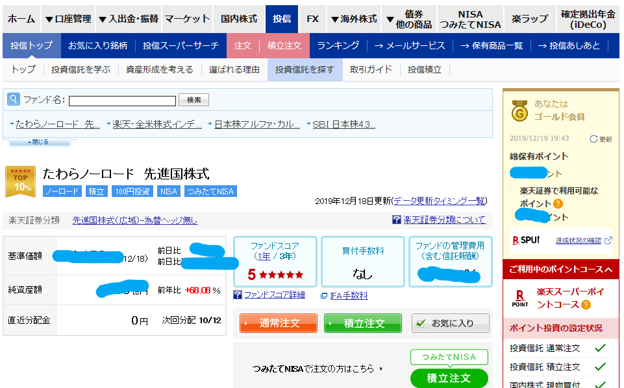This screenshot has width=624, height=388.
Task: Click the refresh 更新 icon
Action: pyautogui.click(x=593, y=139)
